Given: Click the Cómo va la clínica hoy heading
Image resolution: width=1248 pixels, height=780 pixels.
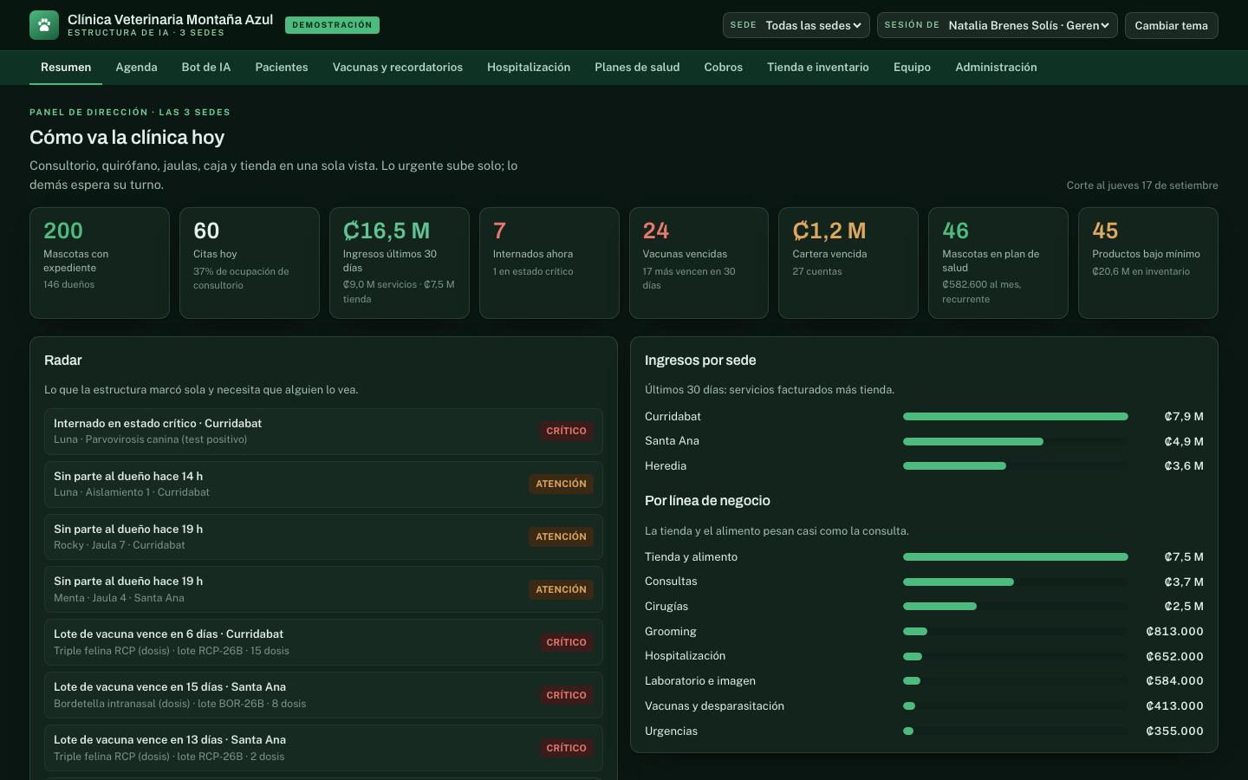Looking at the screenshot, I should (127, 138).
